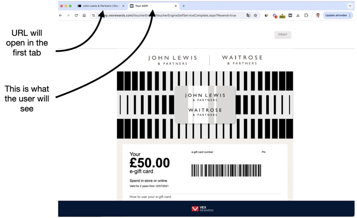View site information in address bar
The image size is (357, 218).
coord(93,15)
